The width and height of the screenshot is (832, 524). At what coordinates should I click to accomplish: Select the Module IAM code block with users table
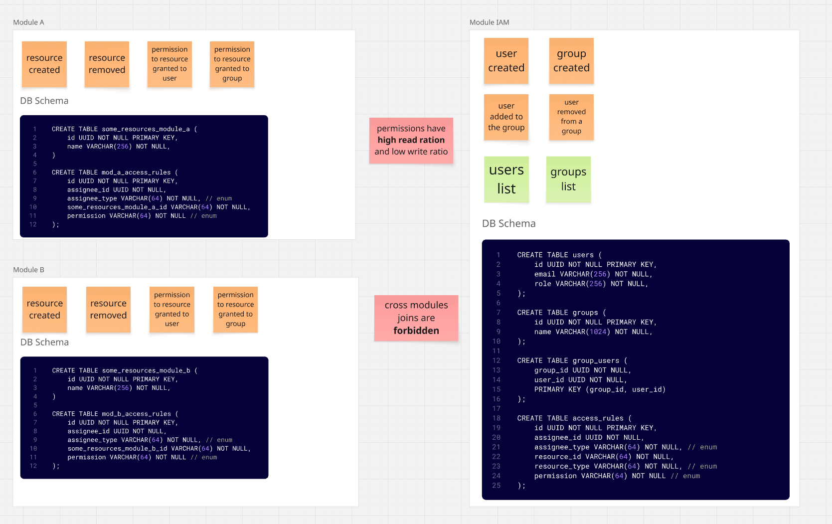tap(635, 369)
